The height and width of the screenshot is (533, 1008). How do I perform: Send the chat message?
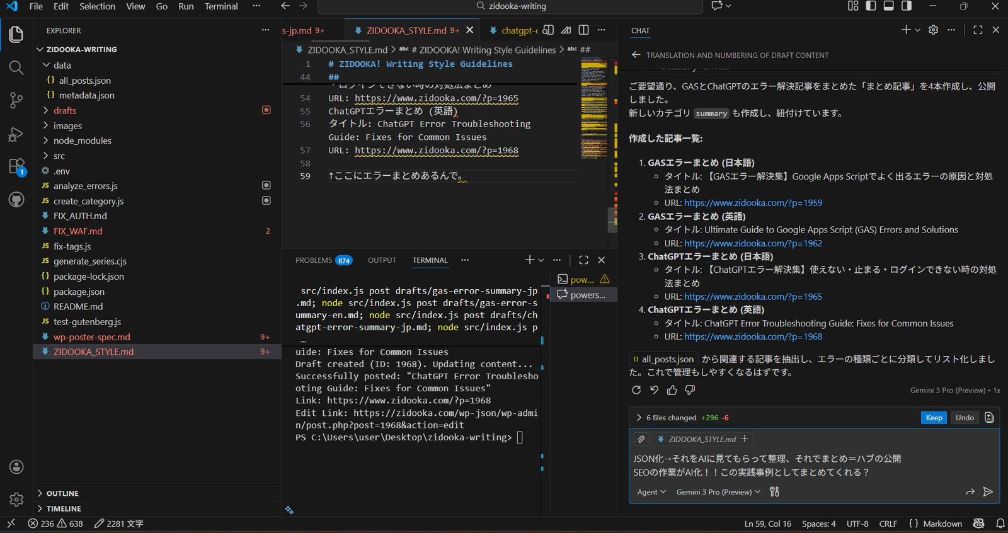coord(988,491)
